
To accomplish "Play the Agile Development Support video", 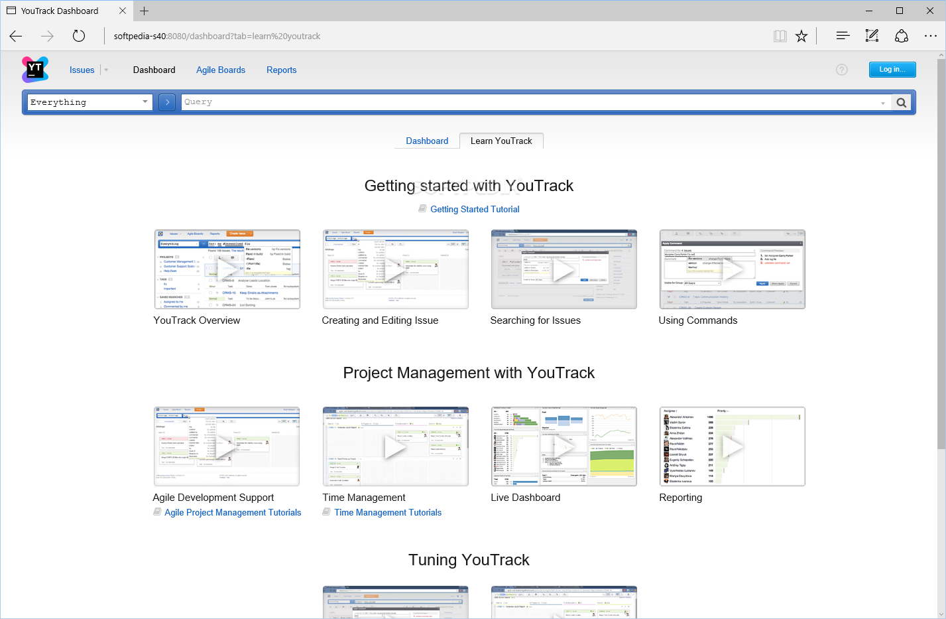I will [x=227, y=447].
